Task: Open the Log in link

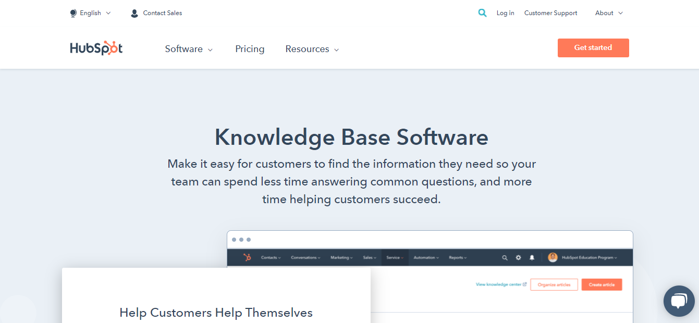Action: 505,13
